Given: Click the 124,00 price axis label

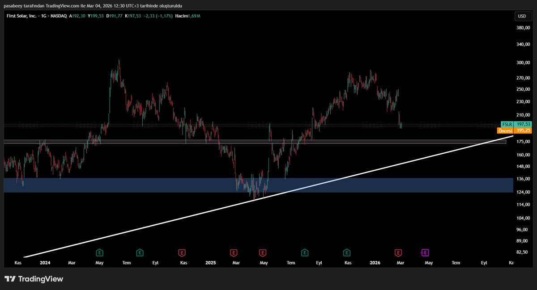Looking at the screenshot, I should (x=523, y=192).
